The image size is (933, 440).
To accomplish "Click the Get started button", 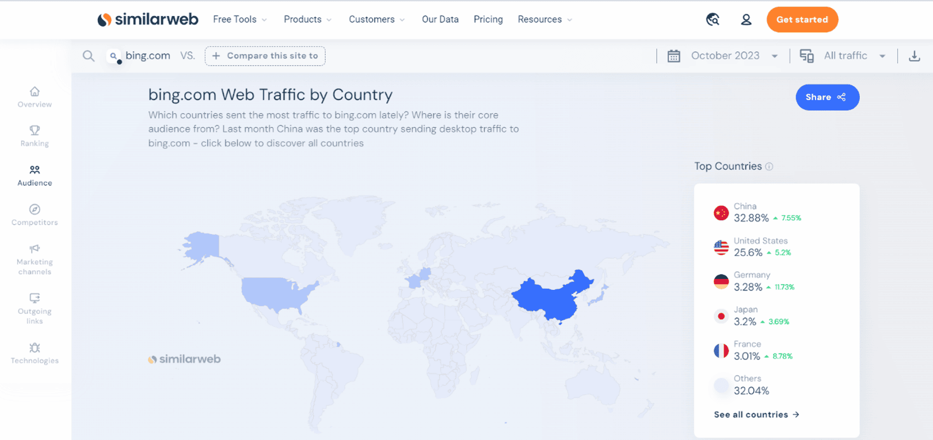I will click(802, 20).
